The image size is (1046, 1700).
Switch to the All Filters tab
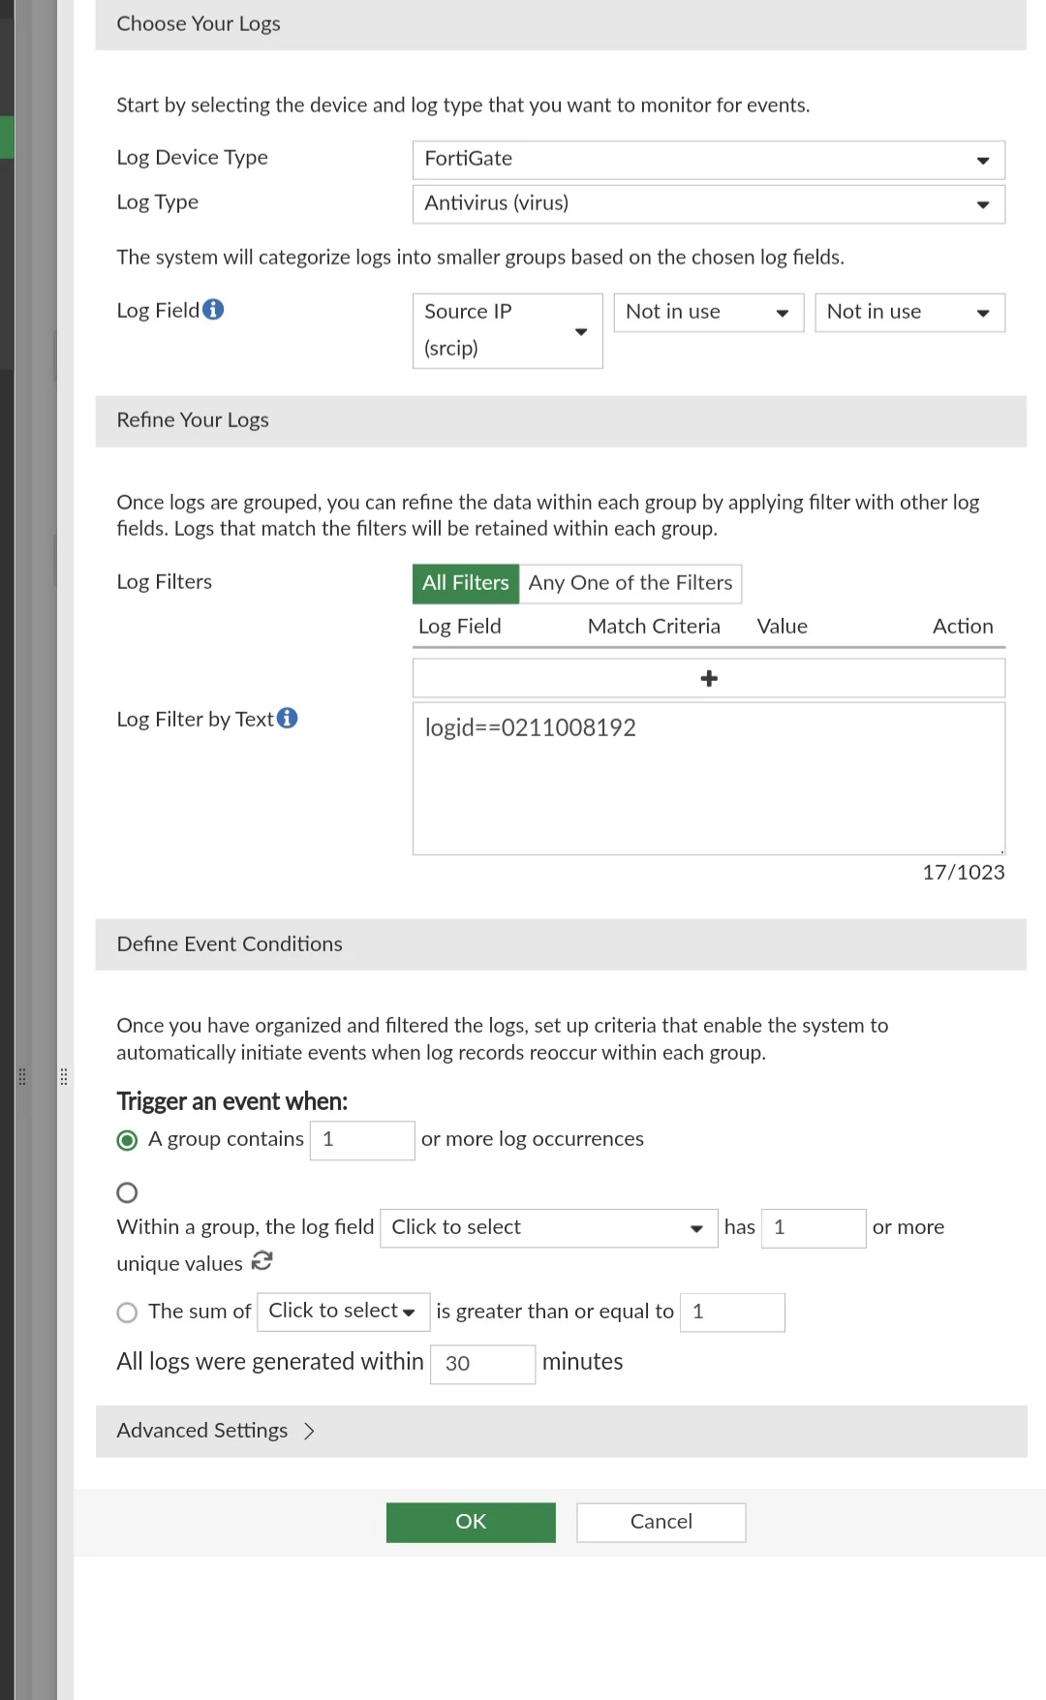pyautogui.click(x=466, y=583)
